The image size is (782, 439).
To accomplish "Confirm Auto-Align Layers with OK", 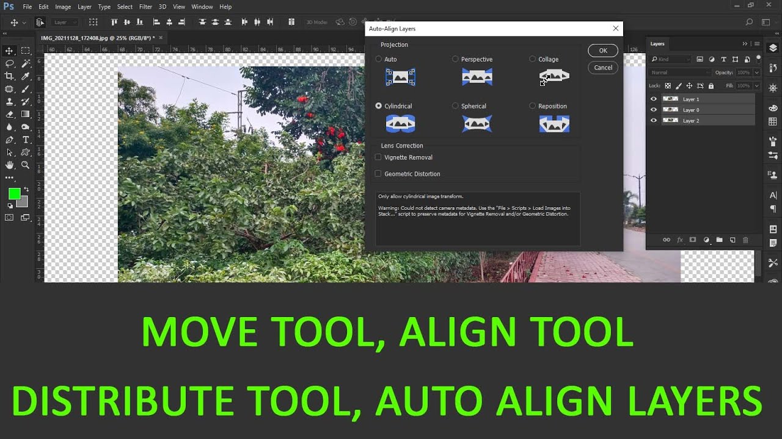I will tap(603, 51).
